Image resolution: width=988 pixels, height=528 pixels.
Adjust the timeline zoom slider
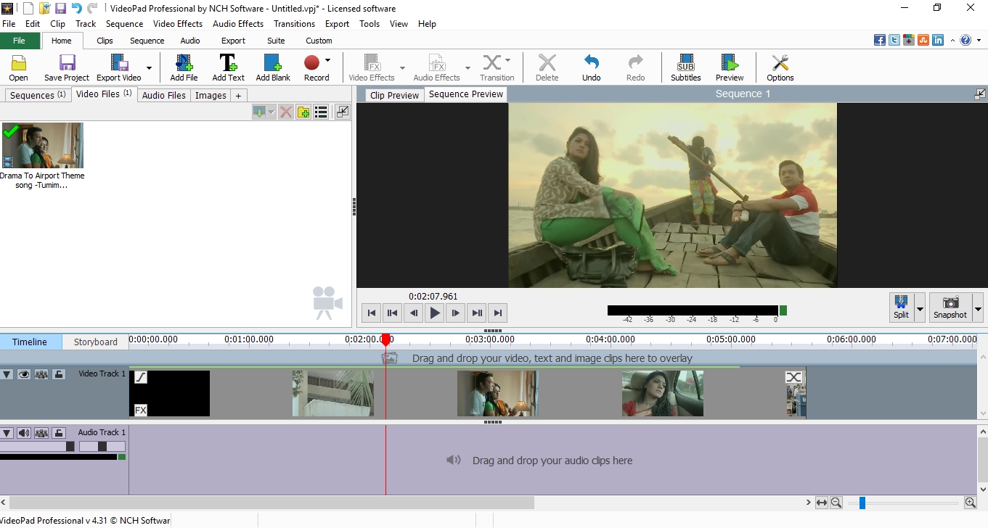(862, 503)
